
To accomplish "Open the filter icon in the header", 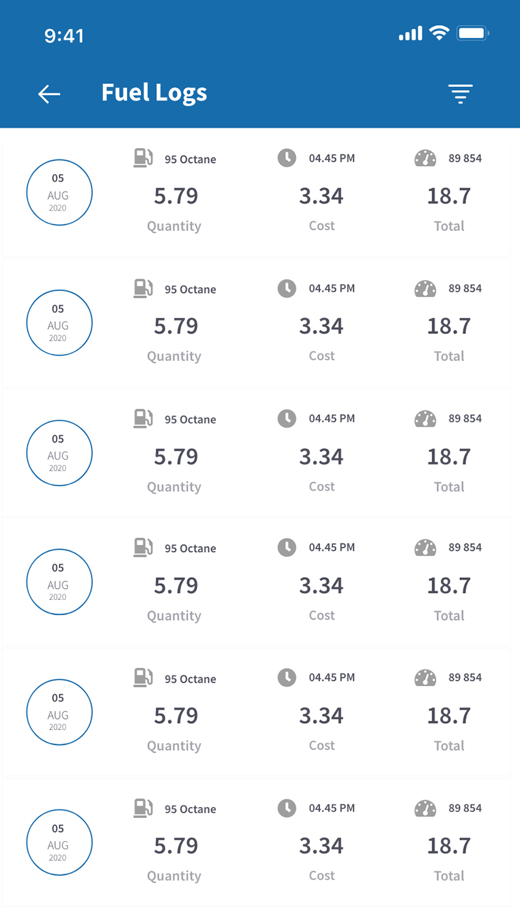I will coord(460,94).
